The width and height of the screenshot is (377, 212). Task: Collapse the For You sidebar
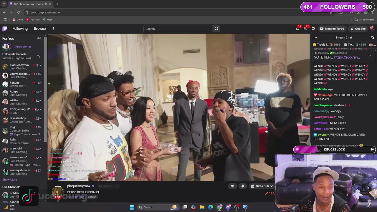coord(39,38)
